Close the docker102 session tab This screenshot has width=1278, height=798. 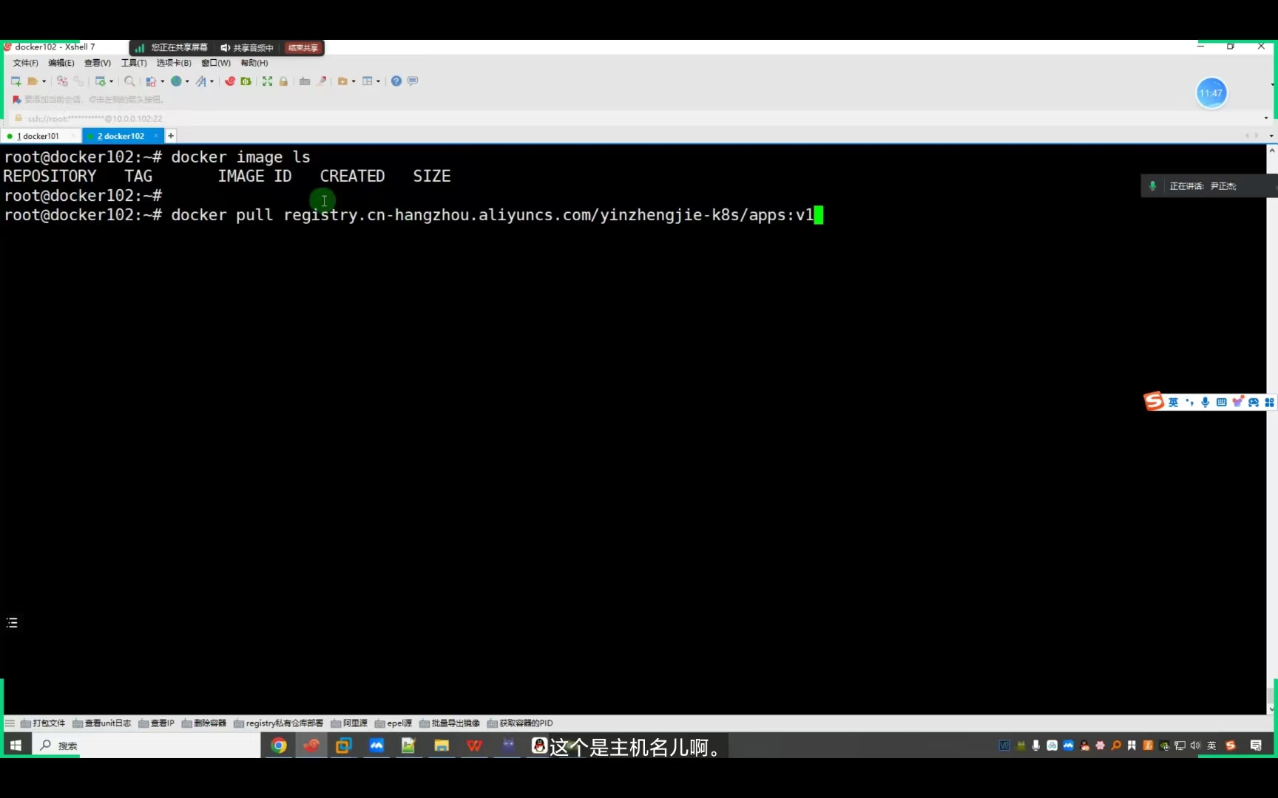(155, 136)
